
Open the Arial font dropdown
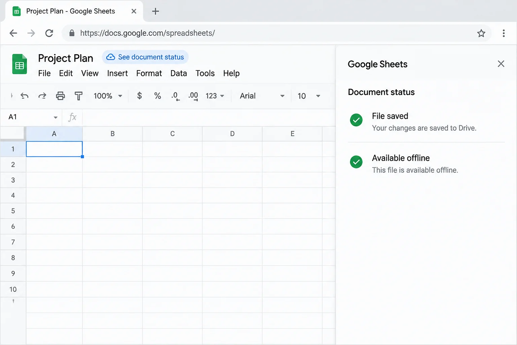click(x=262, y=96)
